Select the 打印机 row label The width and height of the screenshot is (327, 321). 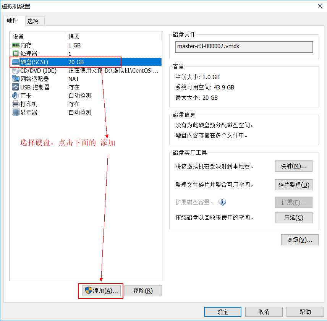(x=29, y=104)
